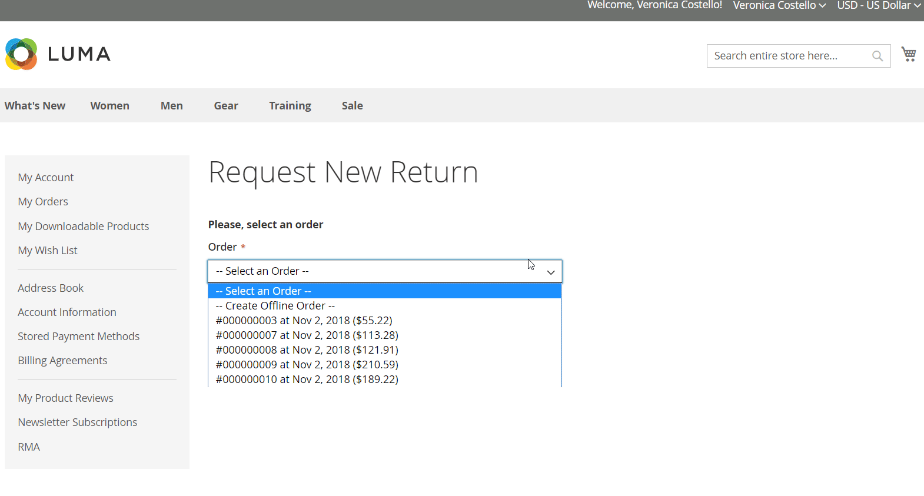Select order #000000010 ($189.22)
The image size is (924, 496).
385,380
